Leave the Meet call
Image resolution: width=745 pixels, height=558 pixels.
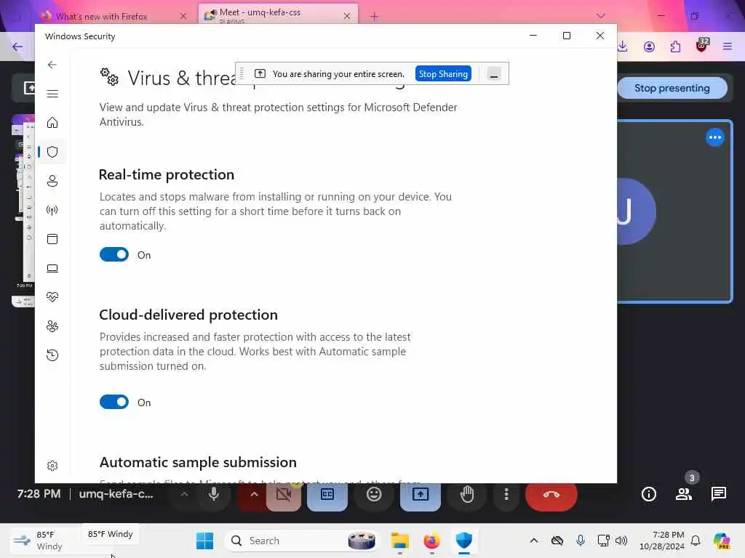(551, 496)
